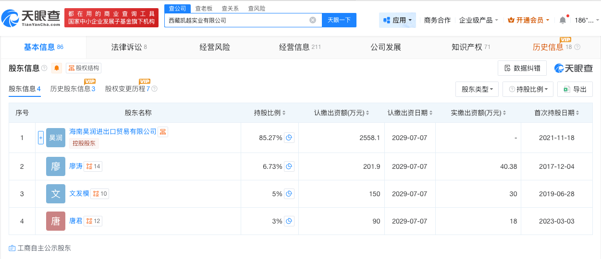601x259 pixels.
Task: Clear the search box text
Action: coord(312,20)
